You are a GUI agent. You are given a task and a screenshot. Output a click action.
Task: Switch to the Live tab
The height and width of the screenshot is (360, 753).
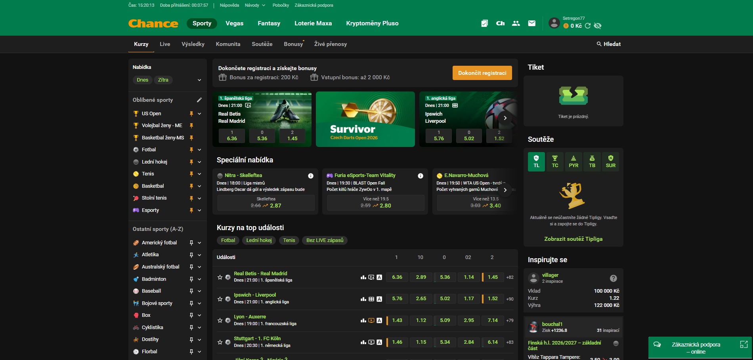point(165,44)
